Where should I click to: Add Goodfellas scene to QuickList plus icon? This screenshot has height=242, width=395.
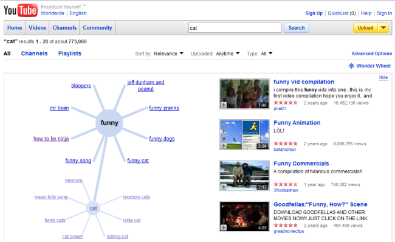coord(224,227)
